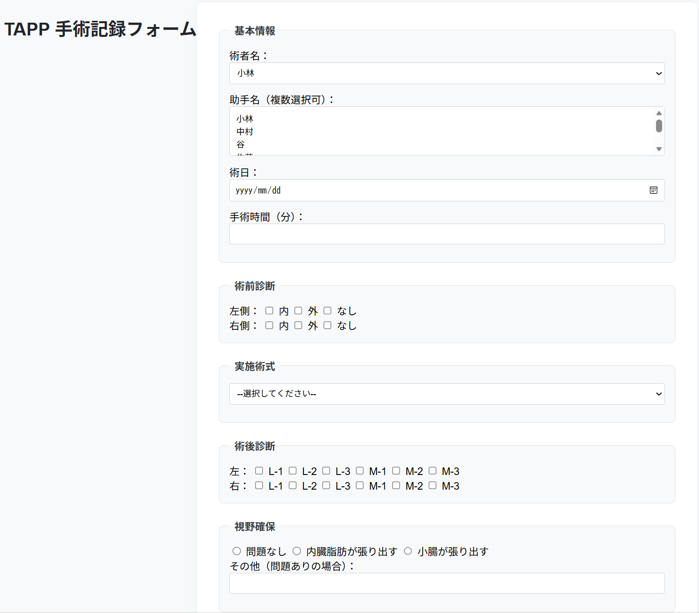Focus the その他（問題ありの場合） text field
The height and width of the screenshot is (613, 699).
447,583
